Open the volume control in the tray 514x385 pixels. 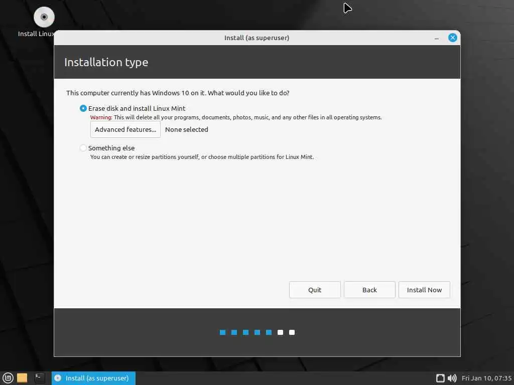452,378
